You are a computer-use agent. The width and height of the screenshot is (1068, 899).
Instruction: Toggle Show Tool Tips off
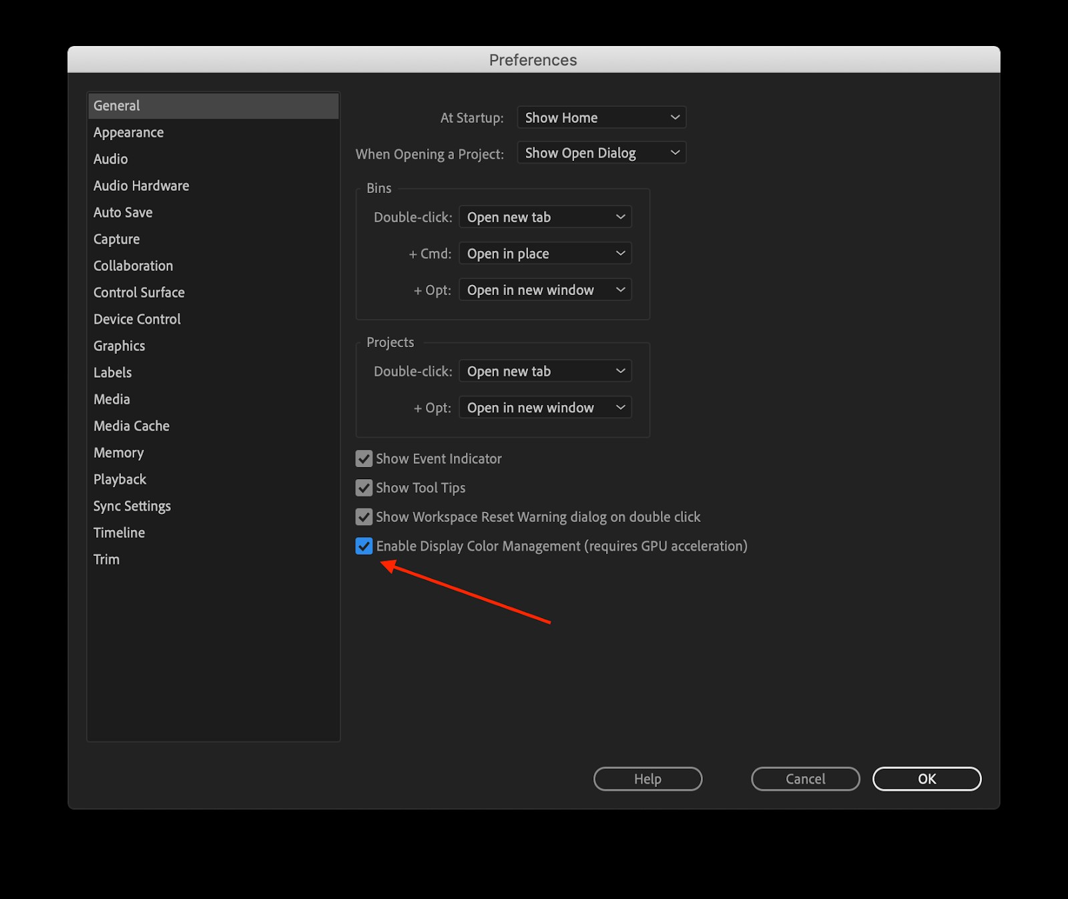click(x=364, y=488)
